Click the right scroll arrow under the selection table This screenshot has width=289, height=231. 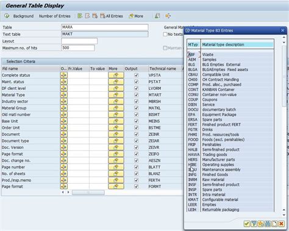coord(68,192)
